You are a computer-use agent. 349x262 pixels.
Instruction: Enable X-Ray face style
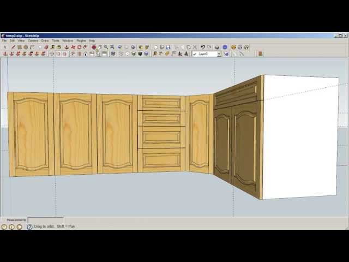[x=113, y=53]
